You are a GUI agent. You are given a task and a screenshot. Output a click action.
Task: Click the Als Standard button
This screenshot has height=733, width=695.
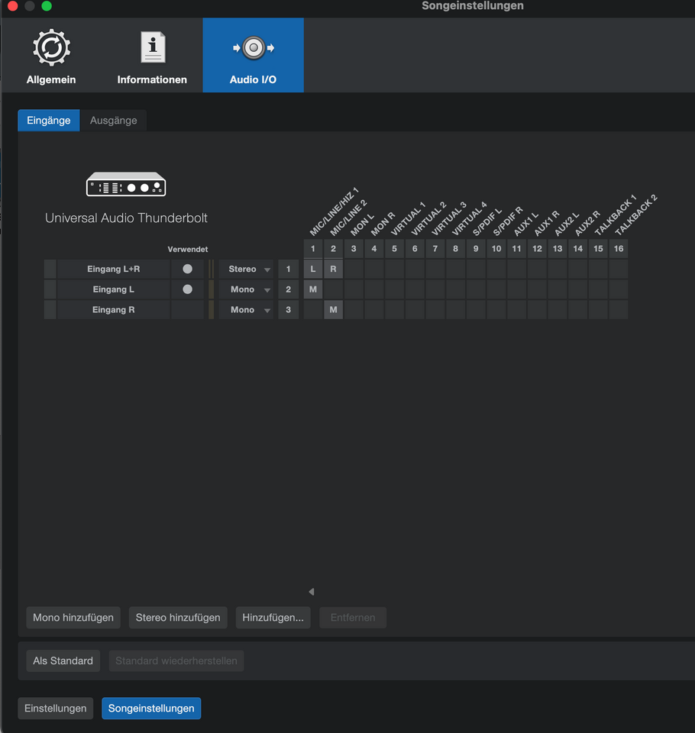63,661
